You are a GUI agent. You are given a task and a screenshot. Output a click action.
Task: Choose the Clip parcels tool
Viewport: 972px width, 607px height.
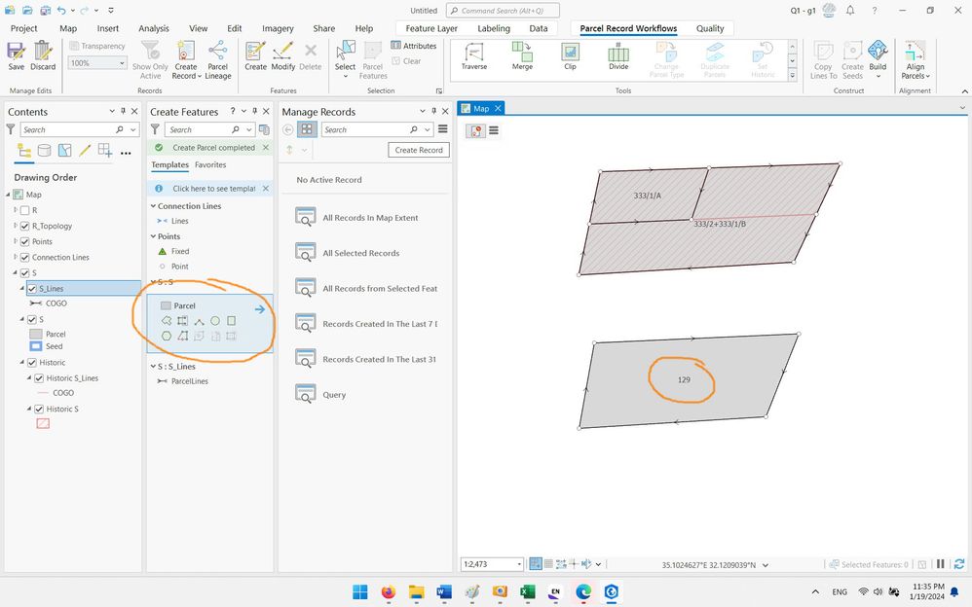(570, 55)
